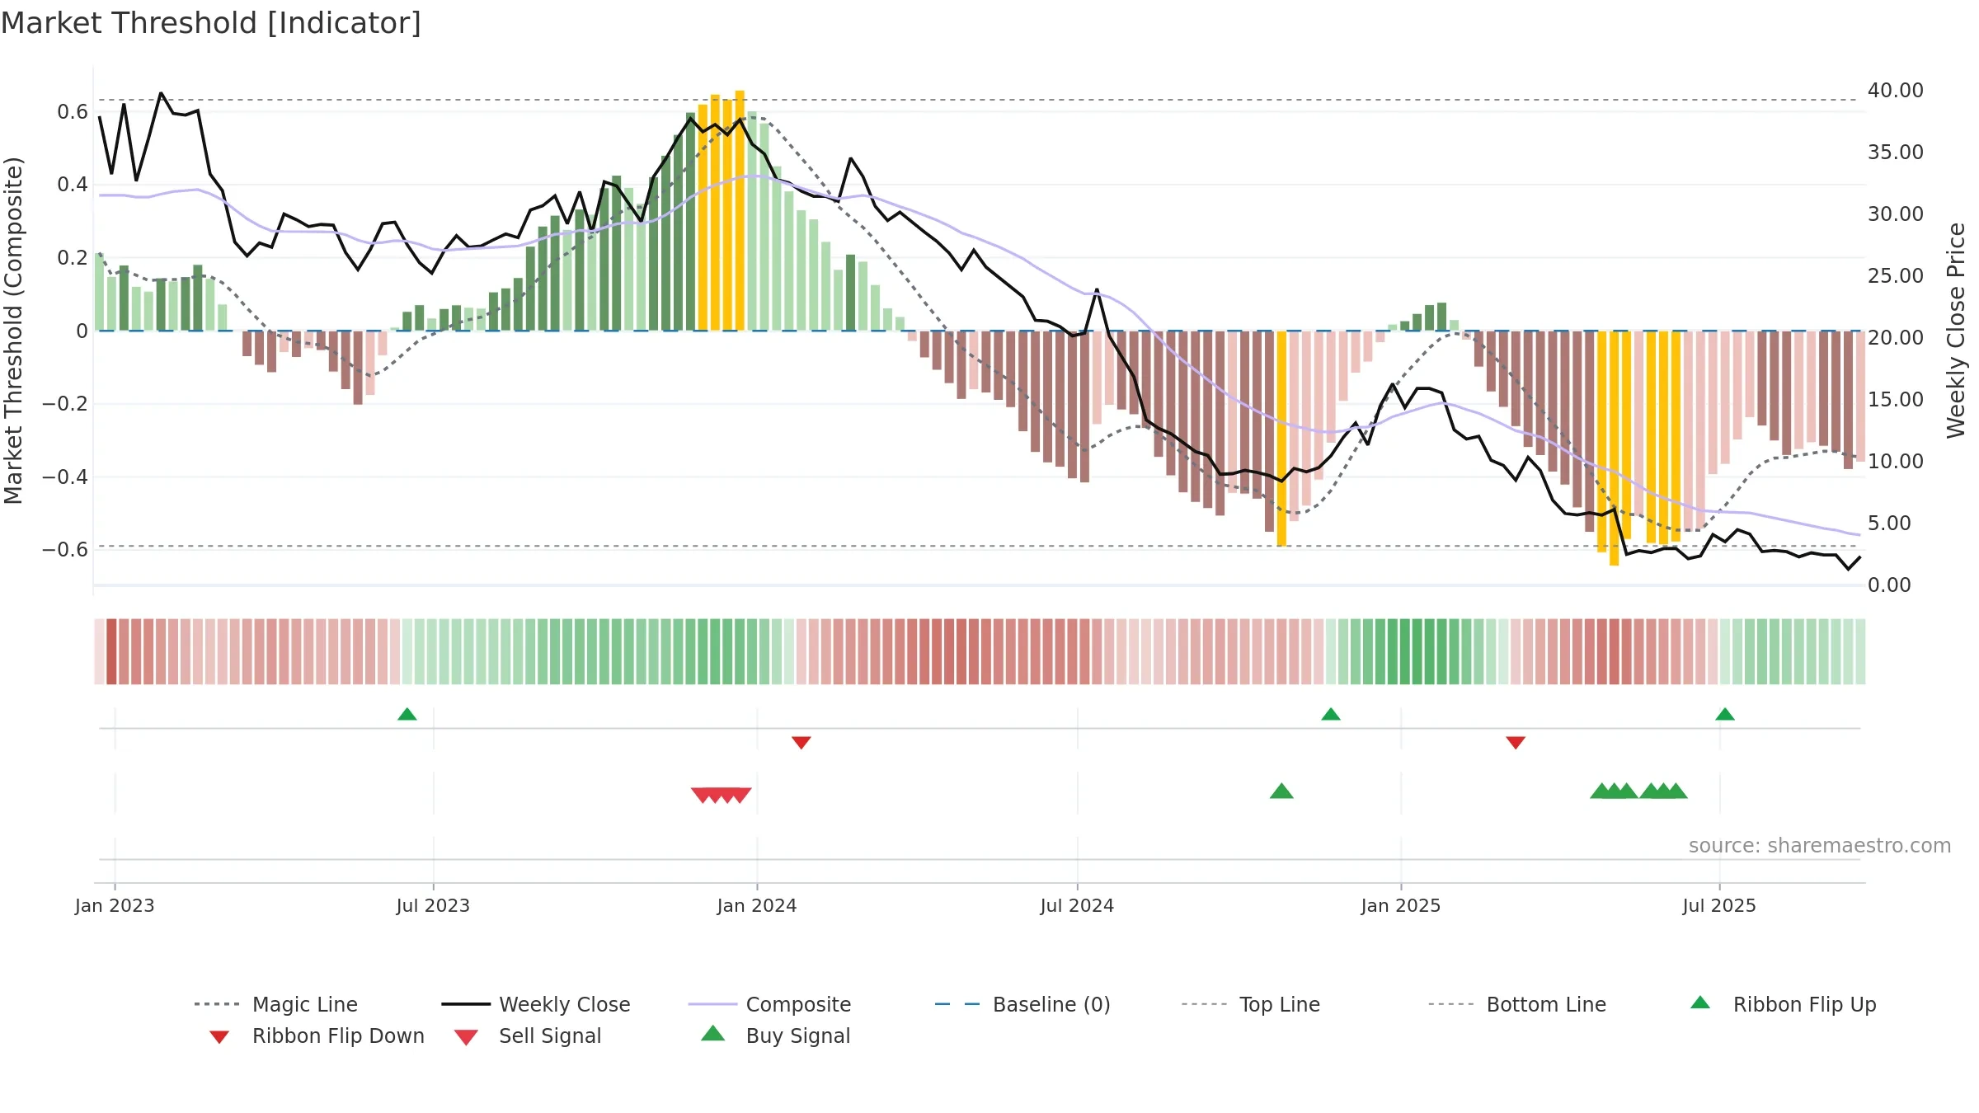Viewport: 1979px width, 1113px height.
Task: Toggle the Sell Signal legend entry
Action: pyautogui.click(x=528, y=1036)
